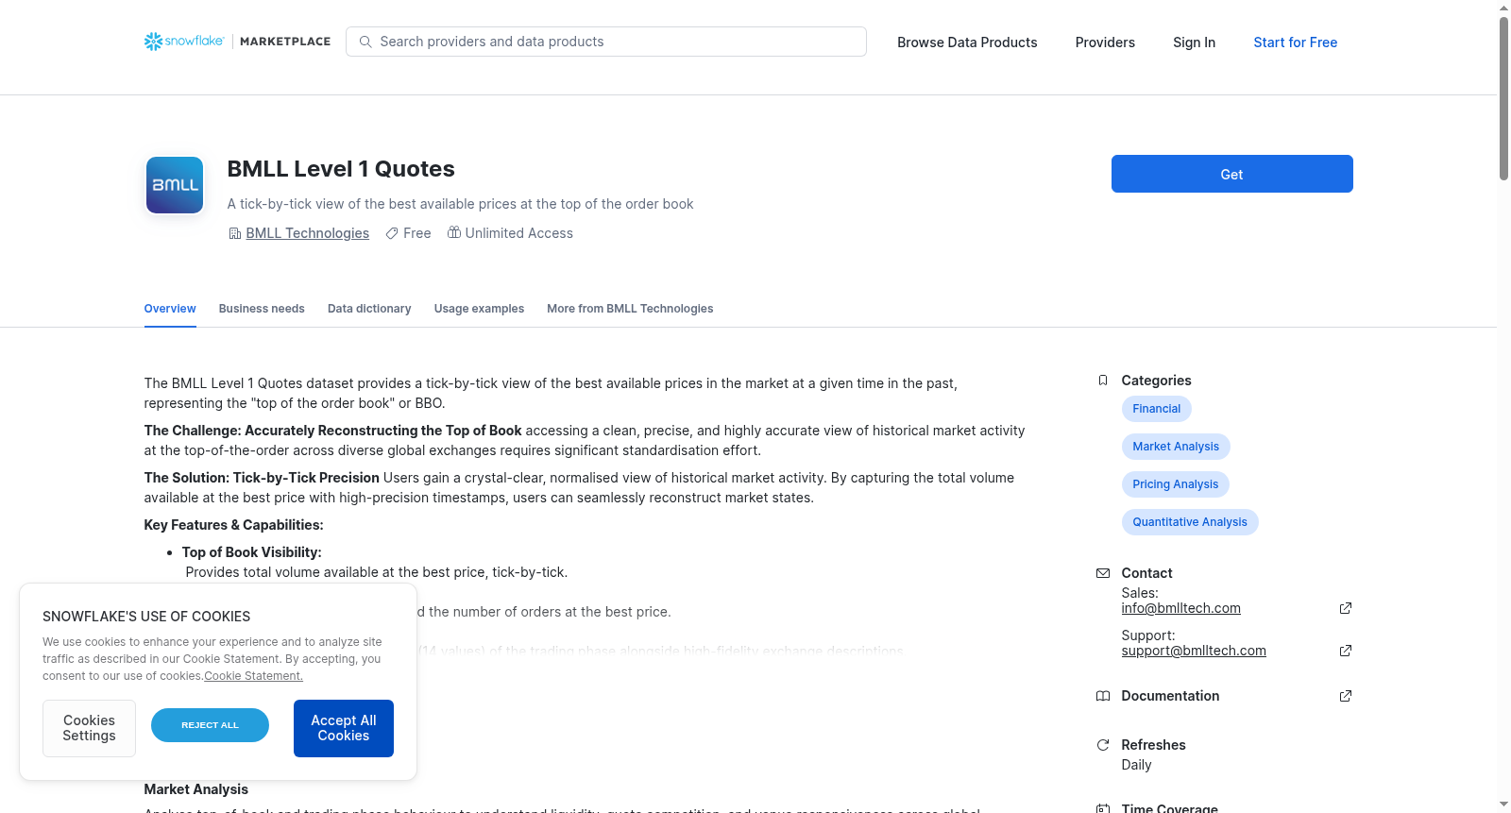Open the Data dictionary tab
Image resolution: width=1511 pixels, height=813 pixels.
(x=369, y=309)
